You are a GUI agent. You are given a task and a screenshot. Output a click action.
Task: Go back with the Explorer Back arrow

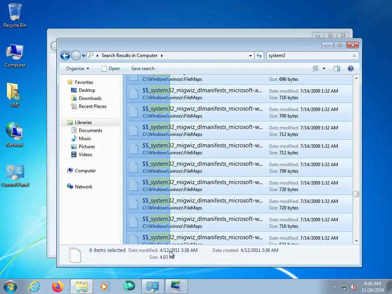click(65, 56)
